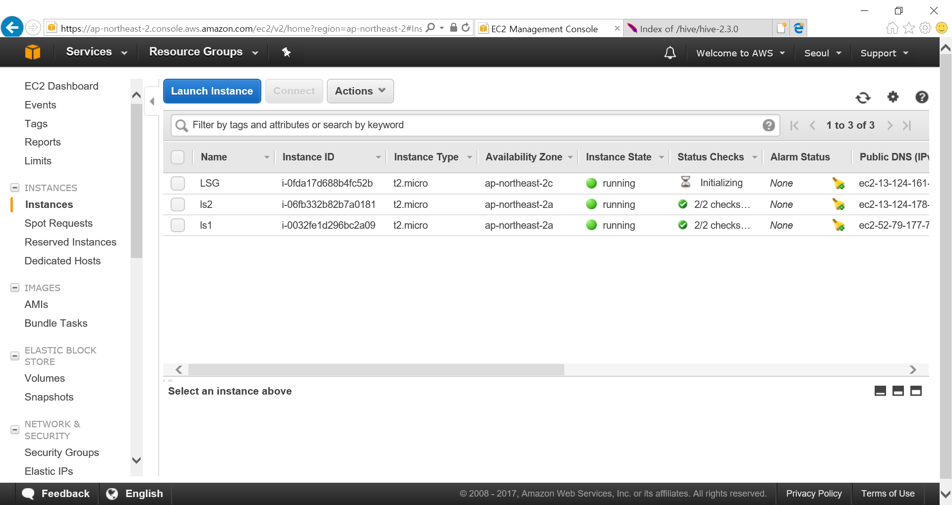Click instance ID i-0fda17d688b4fc52b

click(x=327, y=183)
